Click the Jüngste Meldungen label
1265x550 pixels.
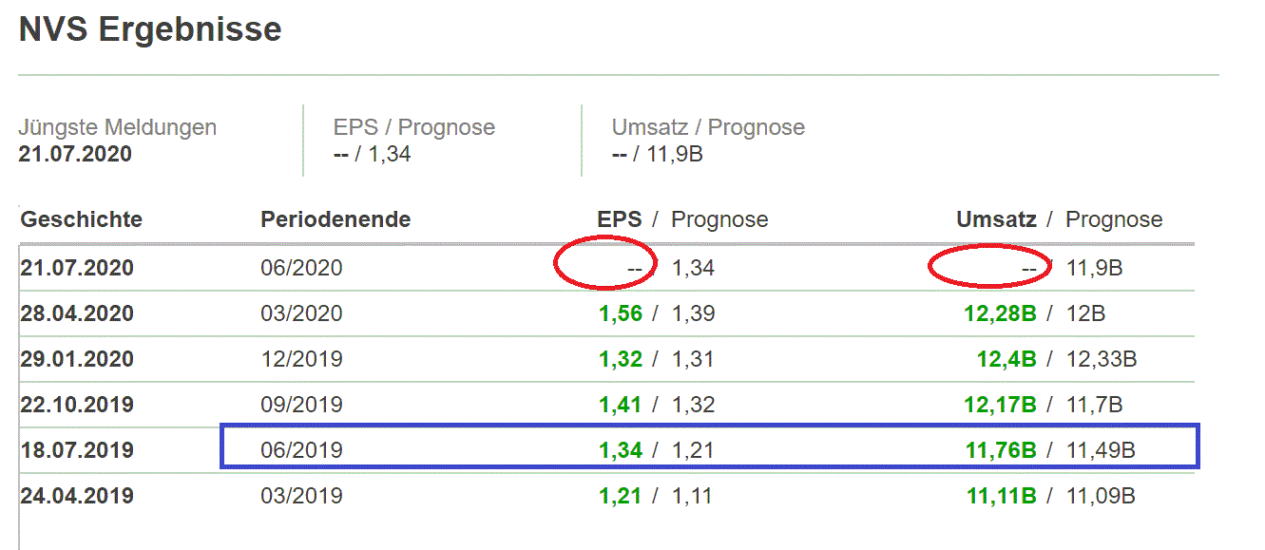click(x=118, y=127)
